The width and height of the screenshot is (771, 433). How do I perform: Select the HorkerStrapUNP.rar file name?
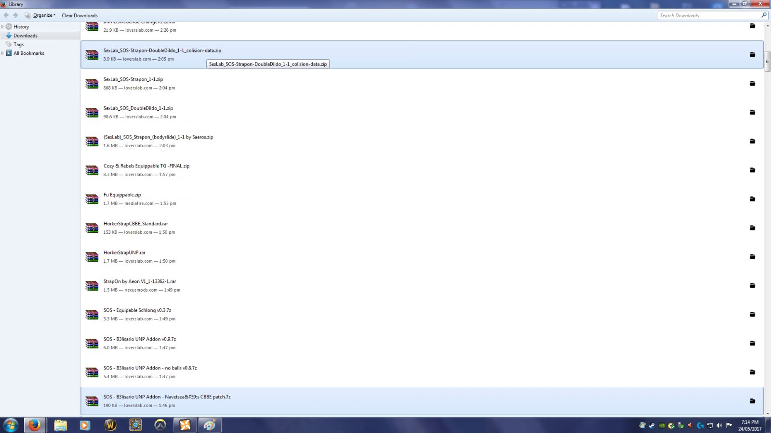pos(124,253)
